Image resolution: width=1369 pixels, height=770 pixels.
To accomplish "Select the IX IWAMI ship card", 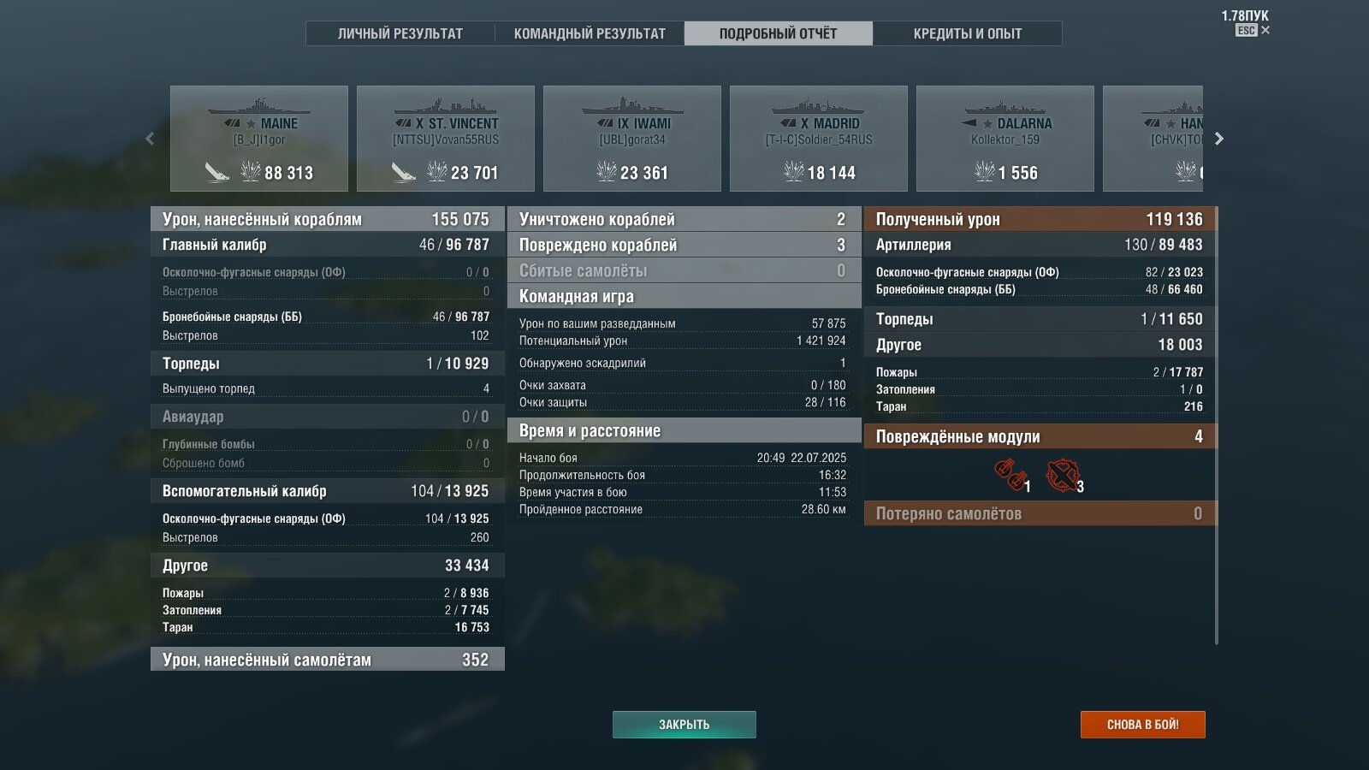I will click(632, 139).
